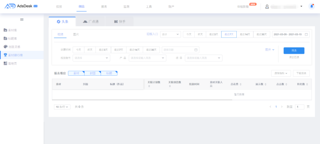Go to next page arrow

(282, 107)
